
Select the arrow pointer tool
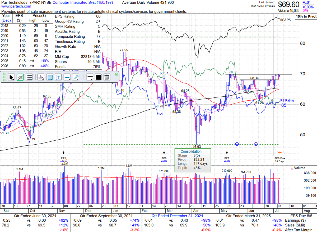11,77
